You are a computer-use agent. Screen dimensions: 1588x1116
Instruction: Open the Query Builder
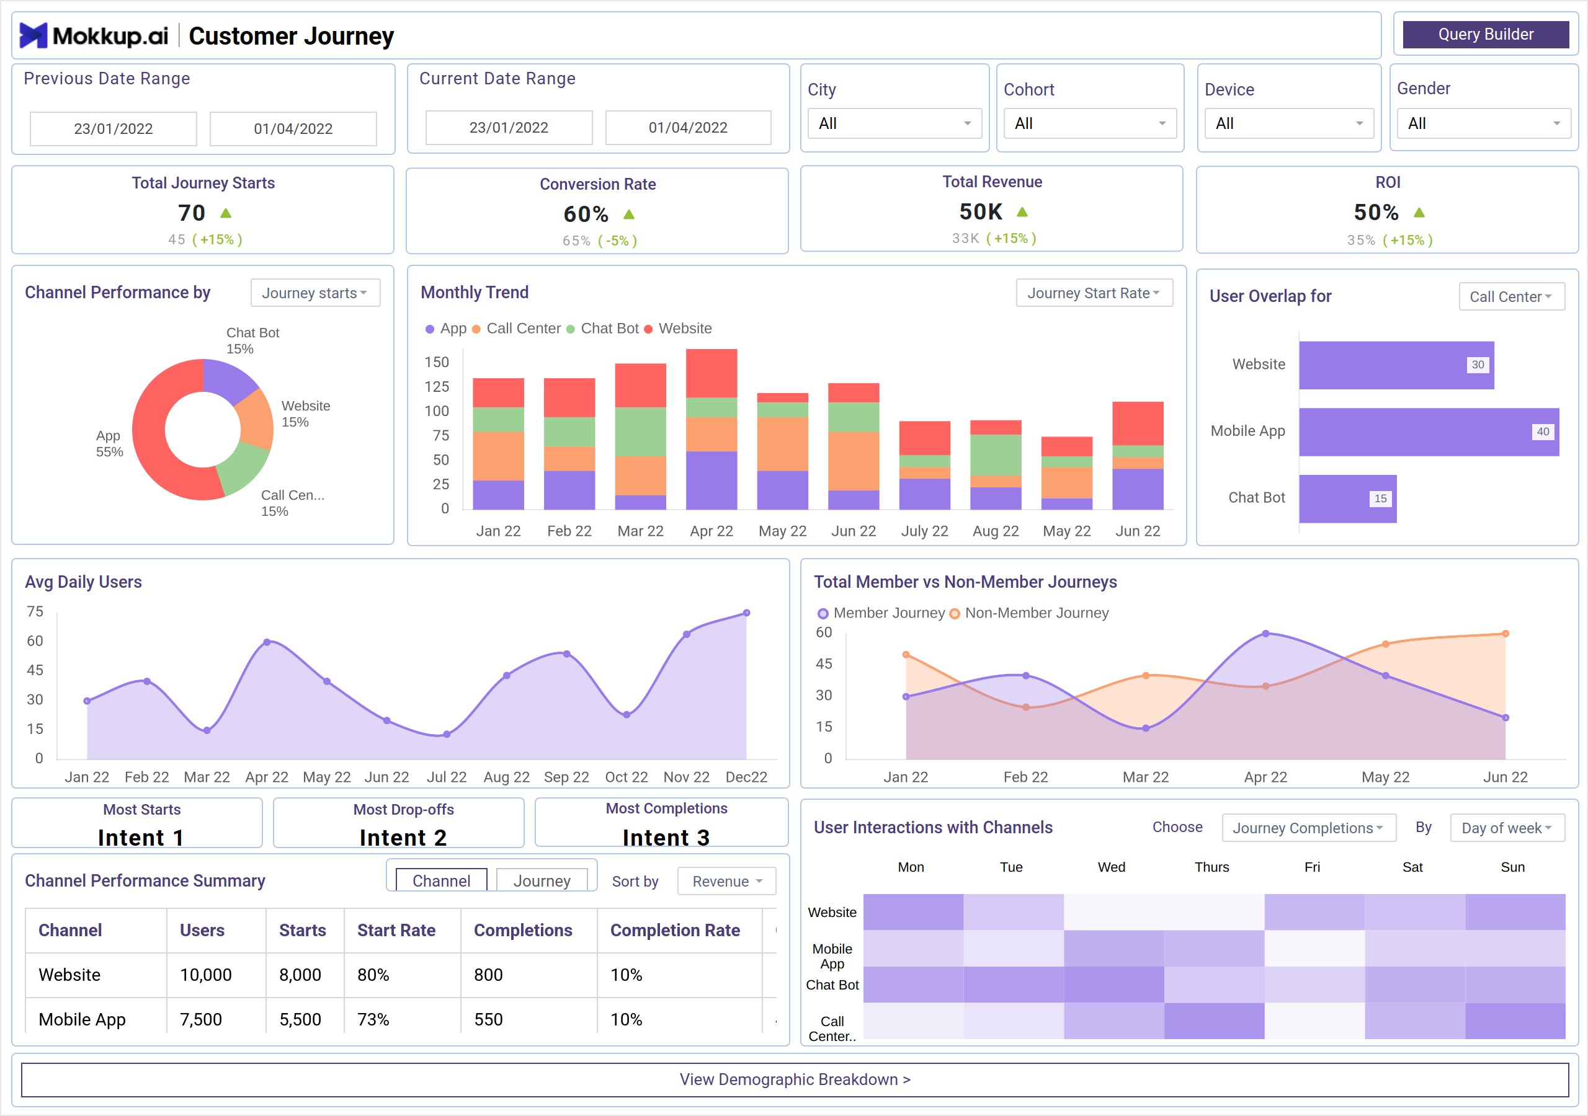[x=1486, y=35]
